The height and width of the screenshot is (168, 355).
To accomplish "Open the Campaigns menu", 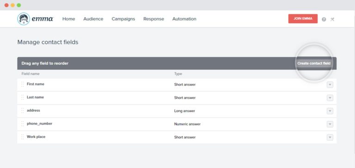I will tap(123, 19).
